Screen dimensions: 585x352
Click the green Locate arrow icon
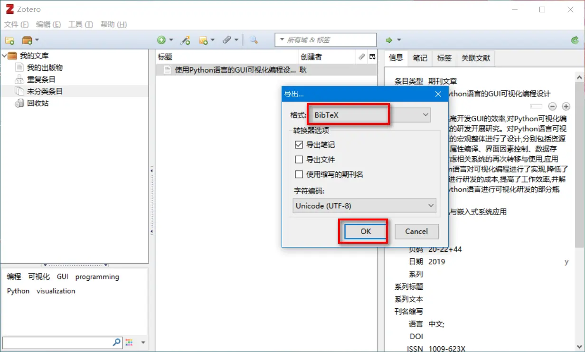[x=389, y=40]
